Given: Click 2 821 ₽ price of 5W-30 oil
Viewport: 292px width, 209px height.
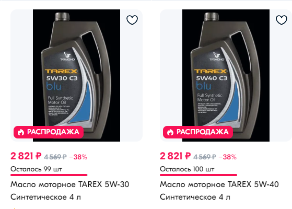Looking at the screenshot, I should [x=26, y=156].
